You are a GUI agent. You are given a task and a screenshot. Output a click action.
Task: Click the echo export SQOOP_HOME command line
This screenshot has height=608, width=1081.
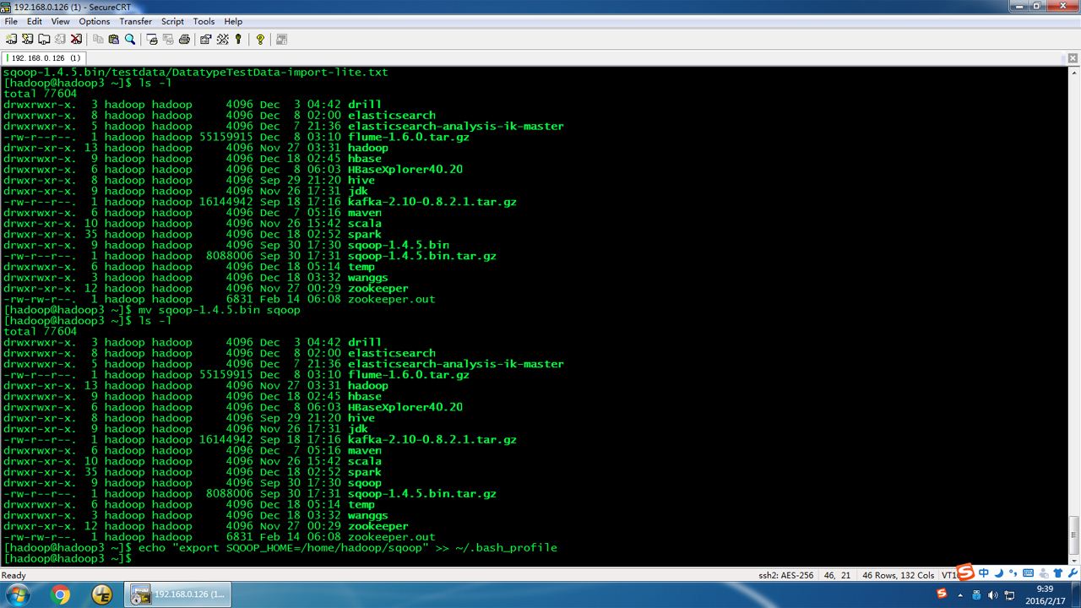tap(280, 548)
